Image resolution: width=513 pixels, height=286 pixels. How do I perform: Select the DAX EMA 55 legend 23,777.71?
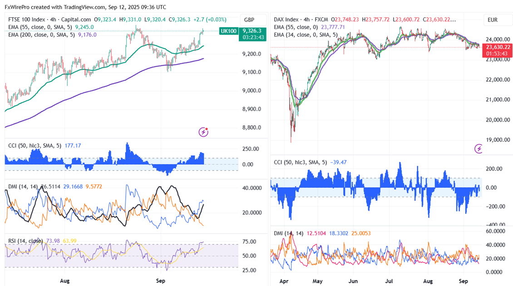click(x=333, y=27)
